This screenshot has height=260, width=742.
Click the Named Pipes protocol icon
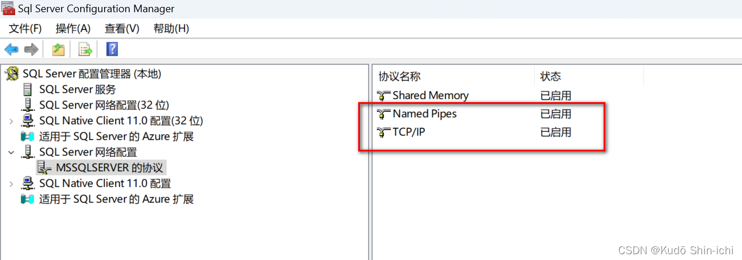point(384,114)
